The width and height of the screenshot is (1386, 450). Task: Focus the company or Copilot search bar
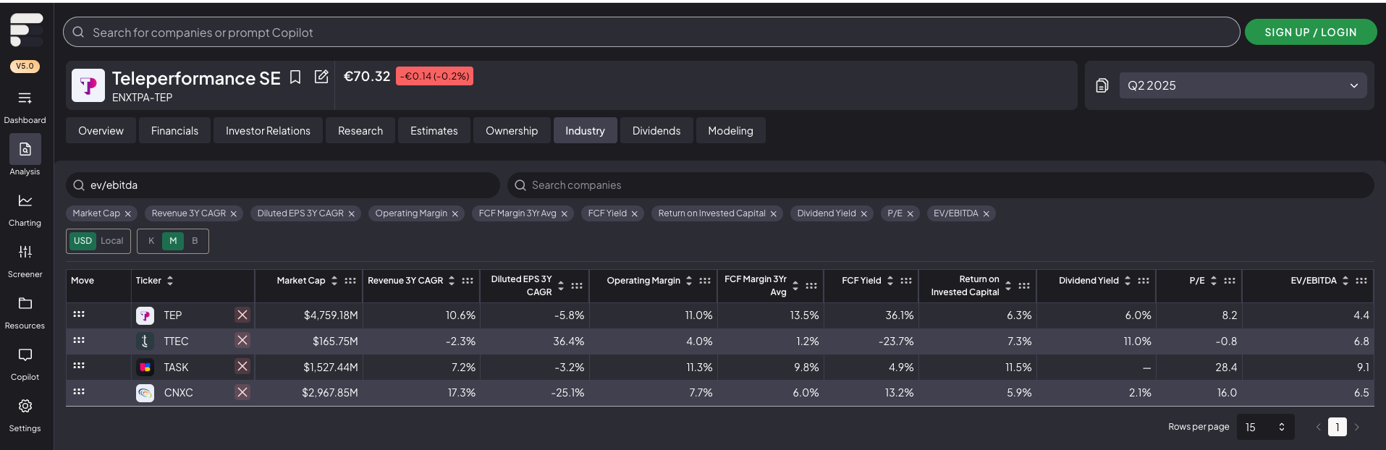coord(651,32)
